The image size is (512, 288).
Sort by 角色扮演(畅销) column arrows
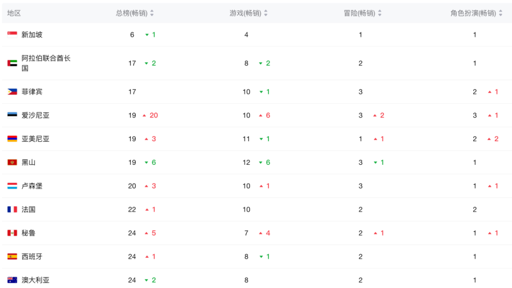(501, 13)
